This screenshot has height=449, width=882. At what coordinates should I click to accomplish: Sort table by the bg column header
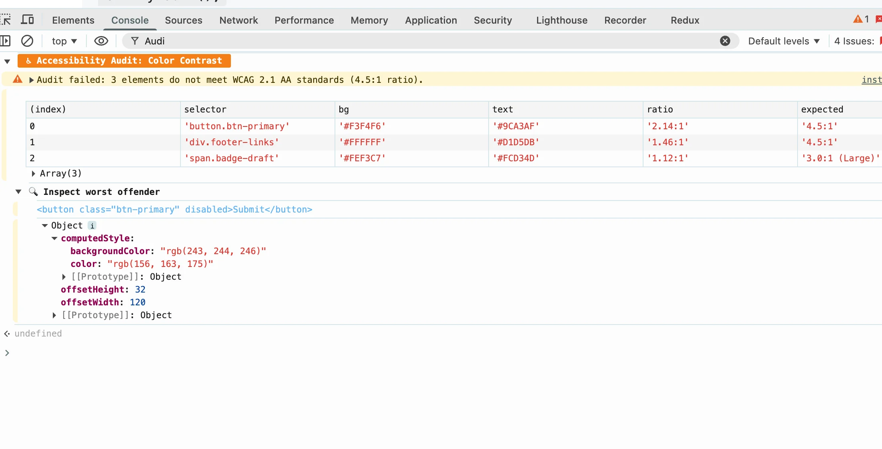tap(411, 110)
